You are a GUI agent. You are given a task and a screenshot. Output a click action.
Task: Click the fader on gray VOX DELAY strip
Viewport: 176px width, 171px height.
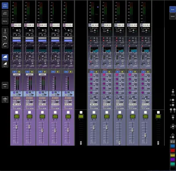tap(145, 135)
